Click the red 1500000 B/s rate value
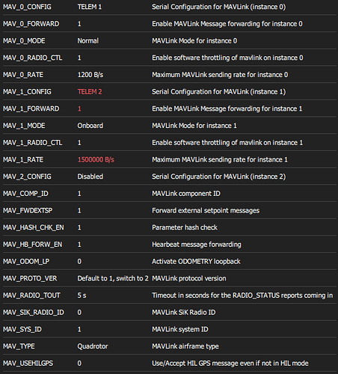This screenshot has height=374, width=338. point(96,159)
